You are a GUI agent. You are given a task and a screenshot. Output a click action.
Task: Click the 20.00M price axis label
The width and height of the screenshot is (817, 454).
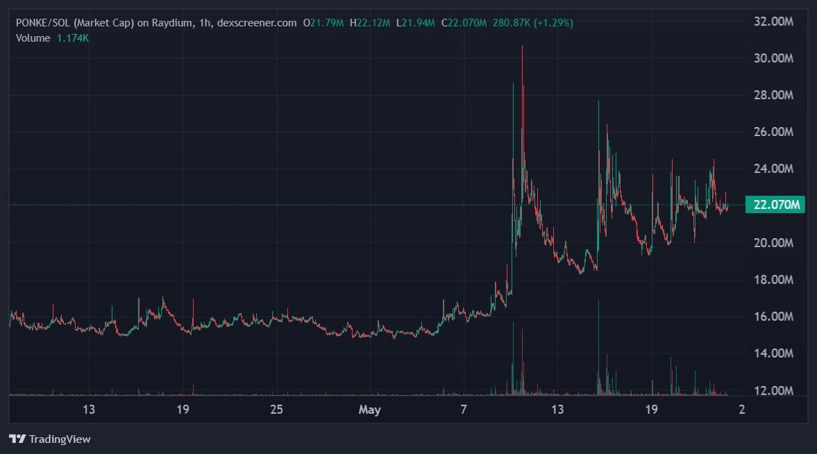tap(773, 242)
